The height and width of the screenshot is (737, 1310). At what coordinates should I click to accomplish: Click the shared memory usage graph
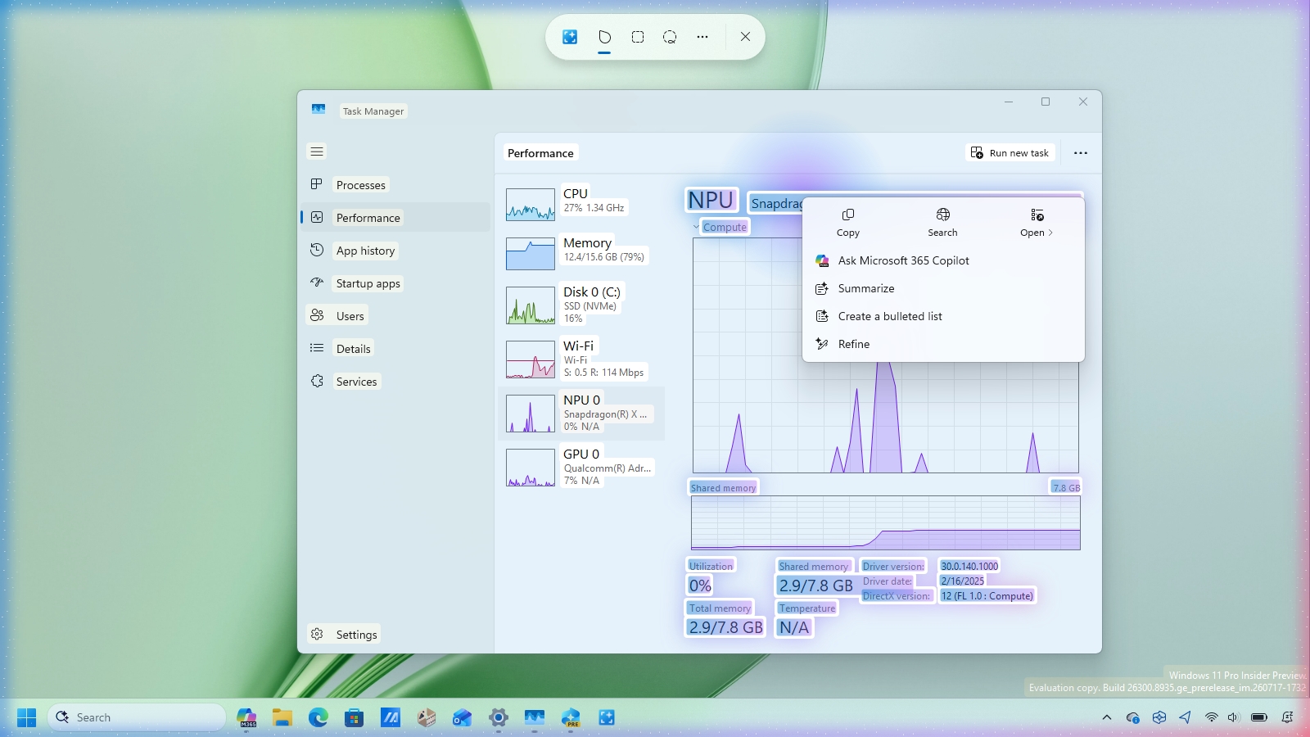886,522
